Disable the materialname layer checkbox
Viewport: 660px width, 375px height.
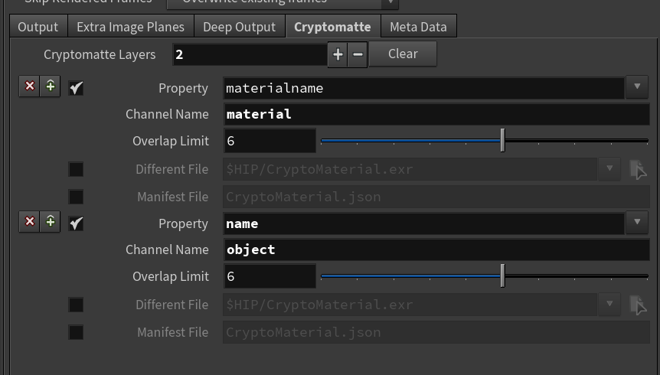tap(76, 88)
